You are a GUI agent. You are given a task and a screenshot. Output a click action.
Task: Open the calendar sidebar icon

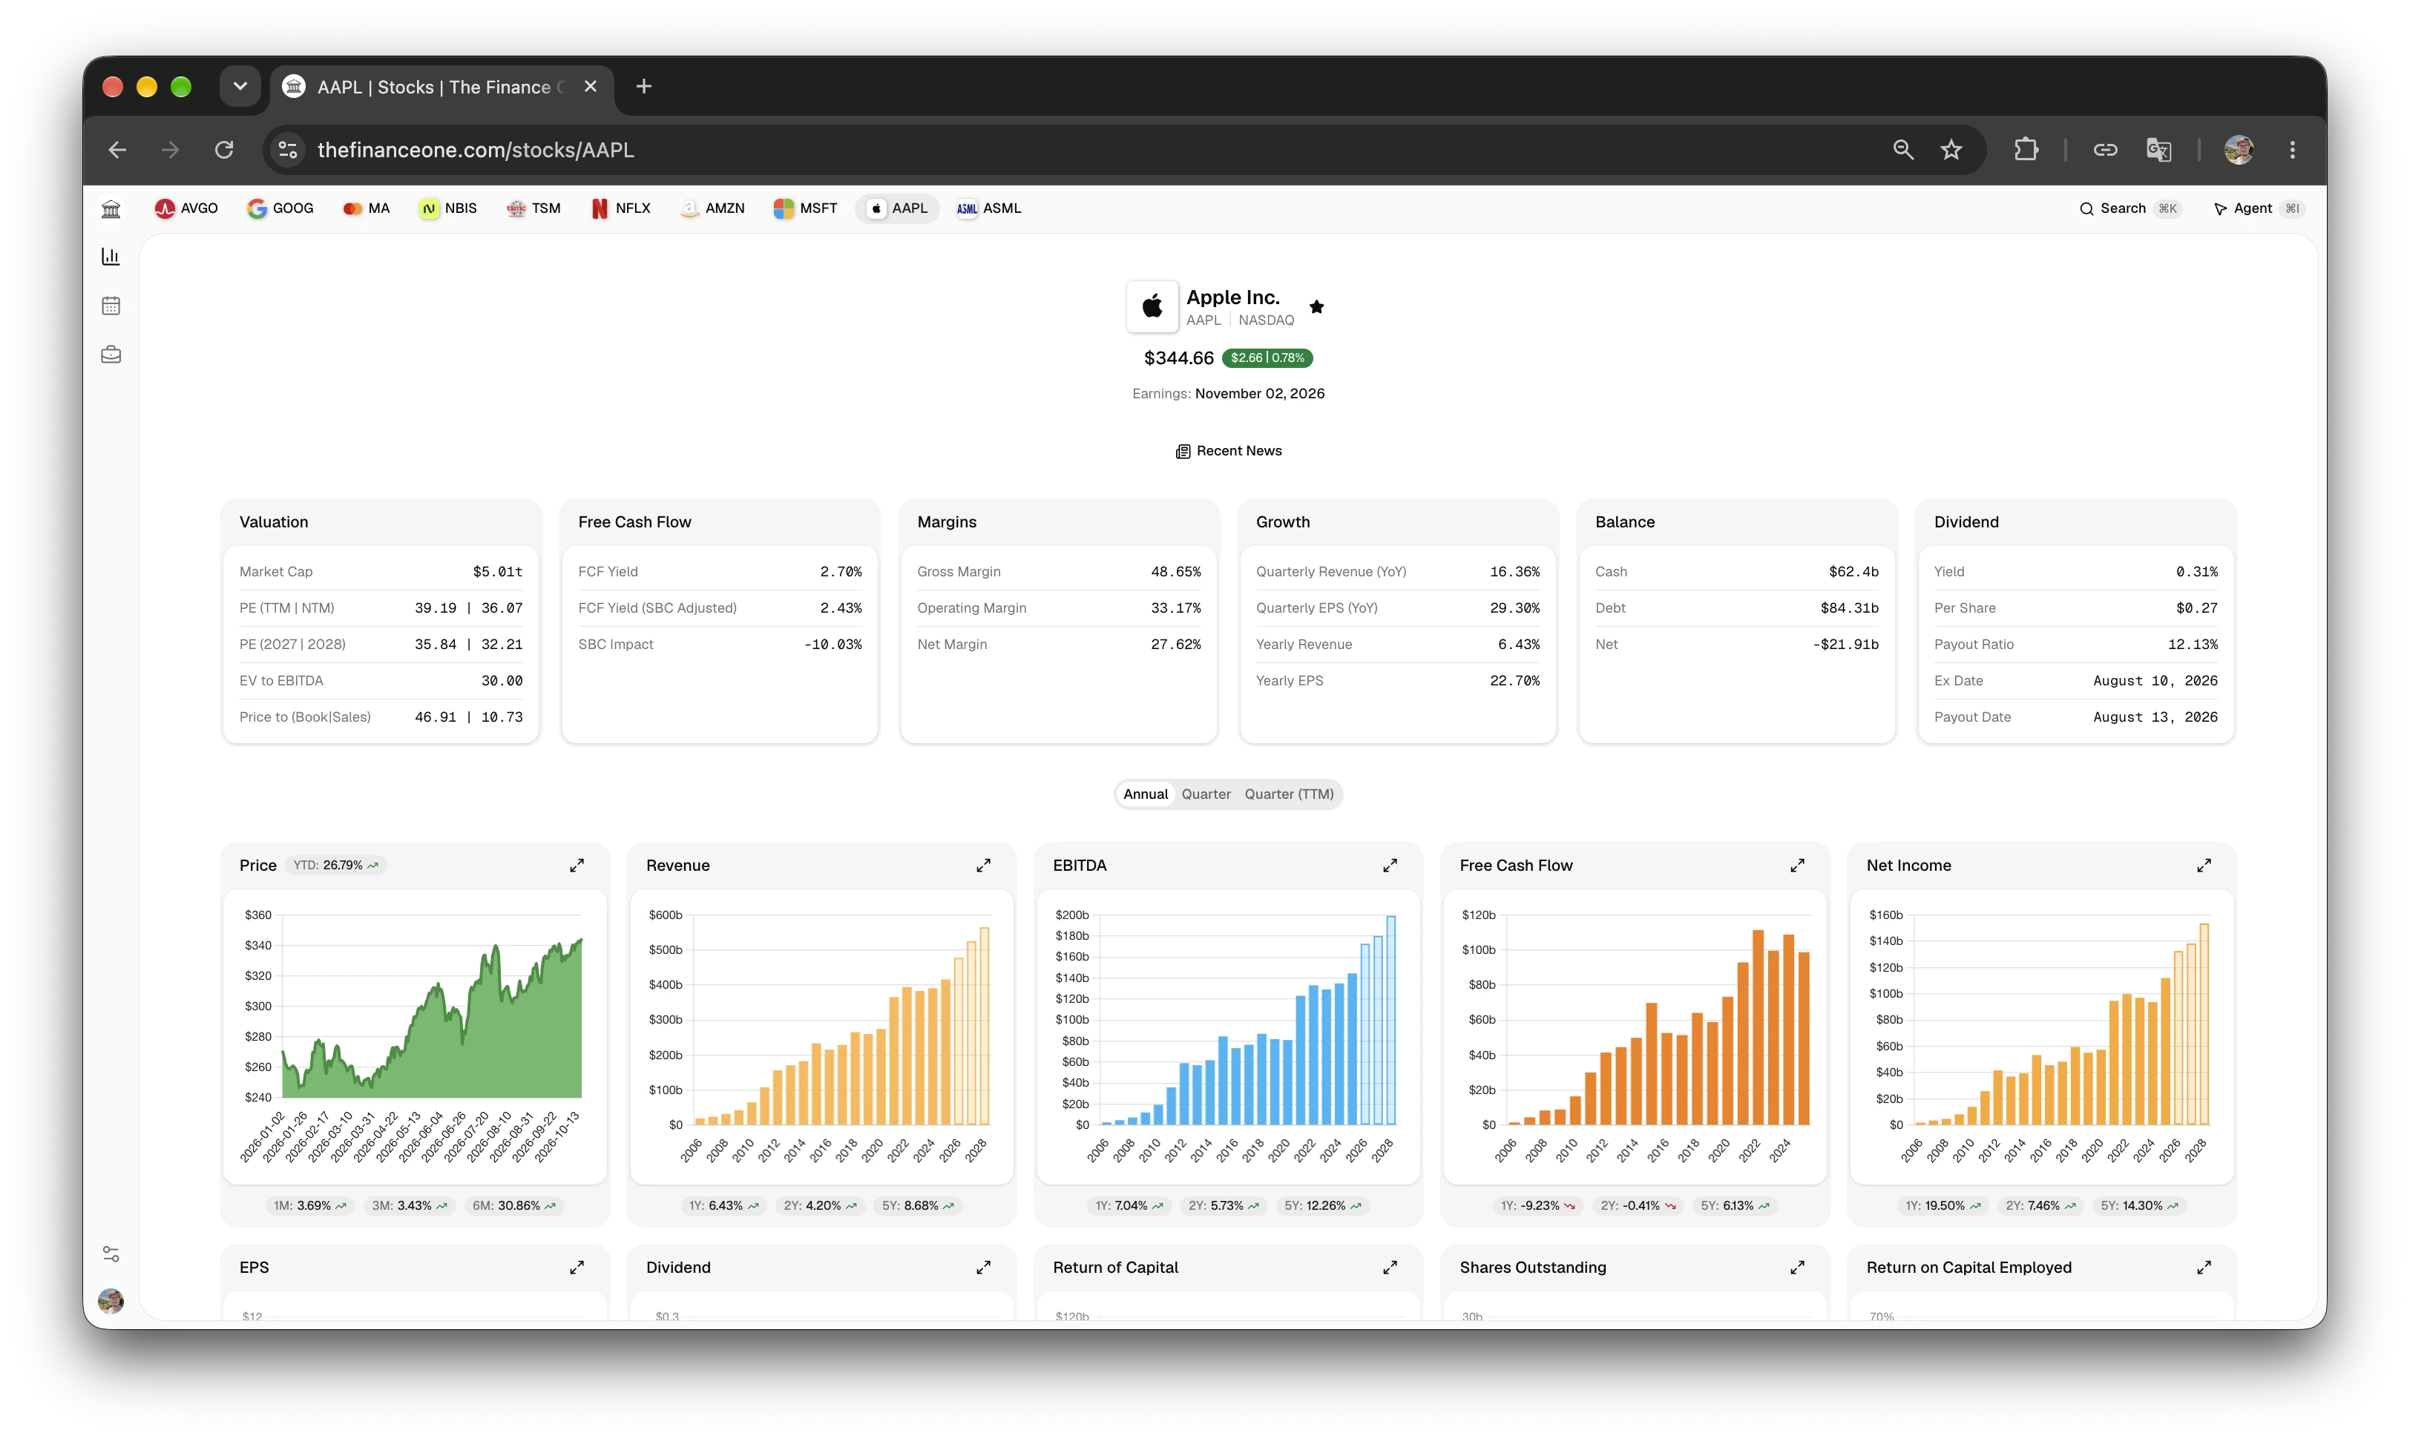pos(111,306)
